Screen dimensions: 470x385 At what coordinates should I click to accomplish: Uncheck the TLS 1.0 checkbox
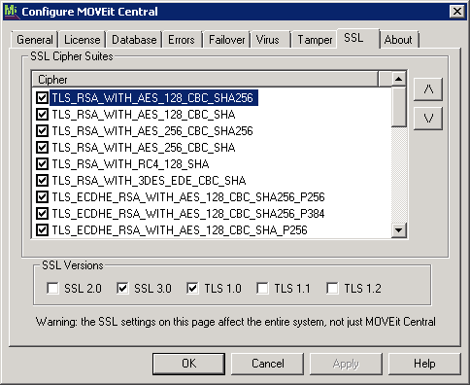[x=192, y=288]
